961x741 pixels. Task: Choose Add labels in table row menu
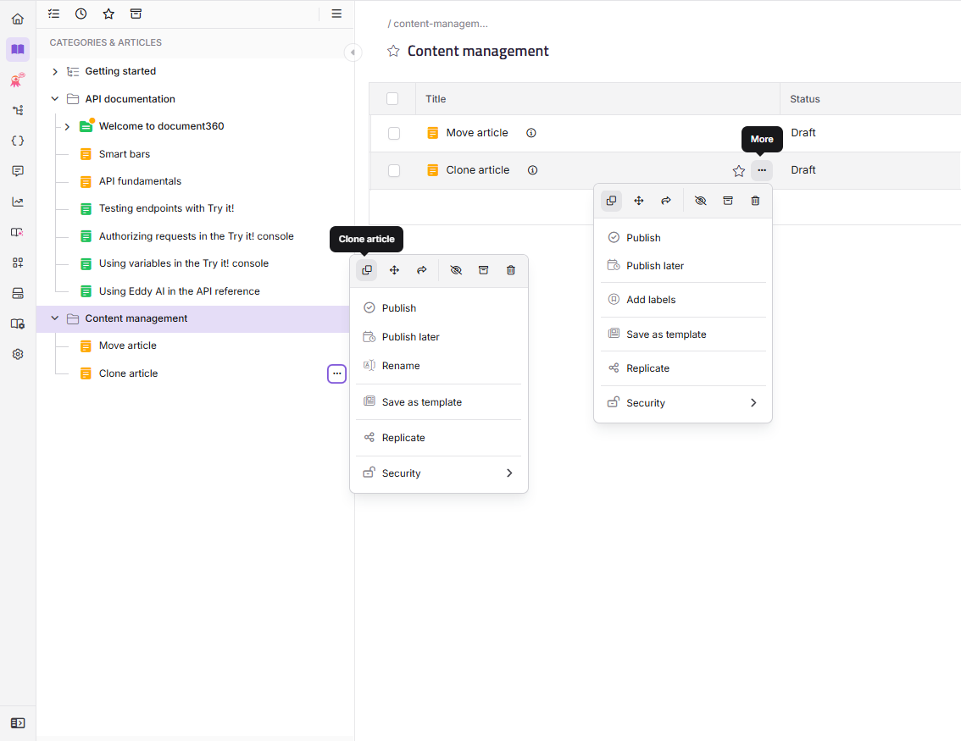[683, 300]
